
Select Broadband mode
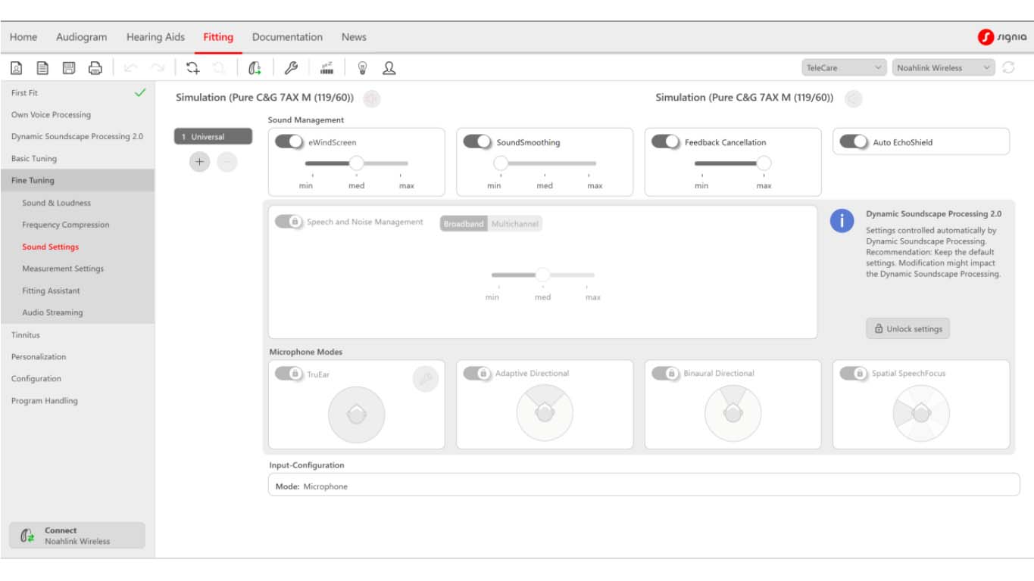pos(464,224)
